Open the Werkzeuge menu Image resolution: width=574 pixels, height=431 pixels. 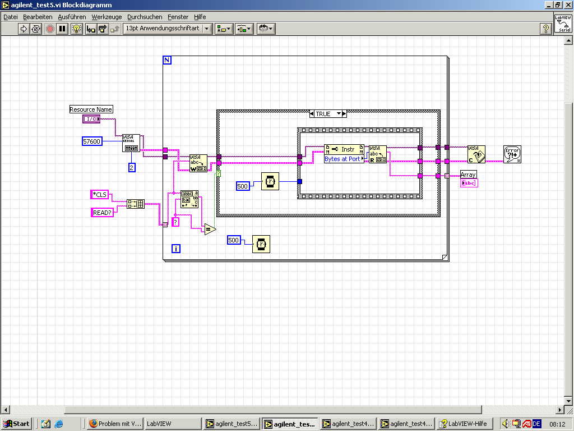(x=107, y=17)
